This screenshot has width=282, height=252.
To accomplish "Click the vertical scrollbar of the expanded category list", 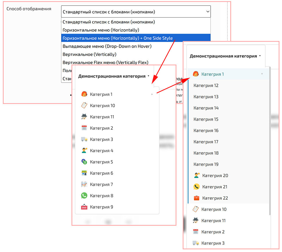I will coord(270,141).
